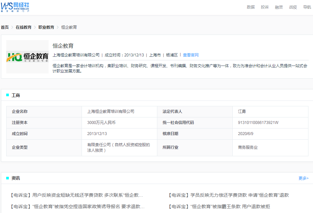Click the cyan square icon beside 工商

click(x=8, y=95)
